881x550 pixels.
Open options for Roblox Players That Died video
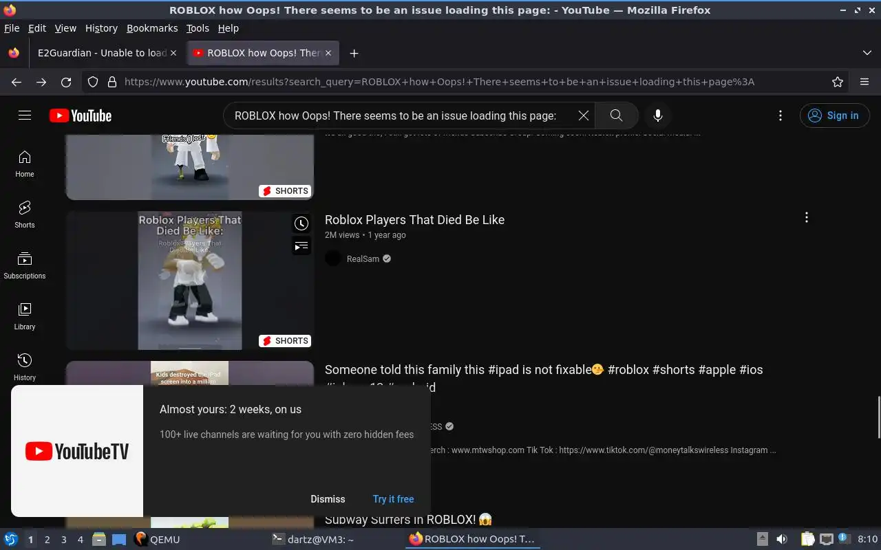[807, 218]
